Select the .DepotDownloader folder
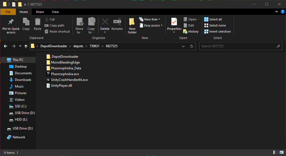 (x=63, y=57)
